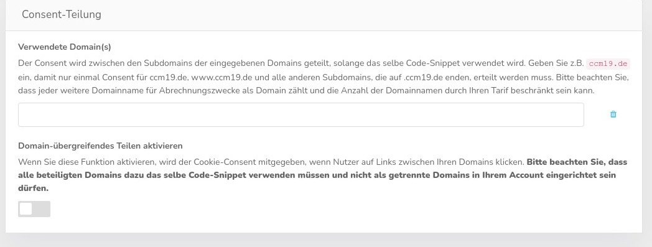Click the bold warning text starting Bitte beachten Sie
This screenshot has height=247, width=652.
pos(323,175)
